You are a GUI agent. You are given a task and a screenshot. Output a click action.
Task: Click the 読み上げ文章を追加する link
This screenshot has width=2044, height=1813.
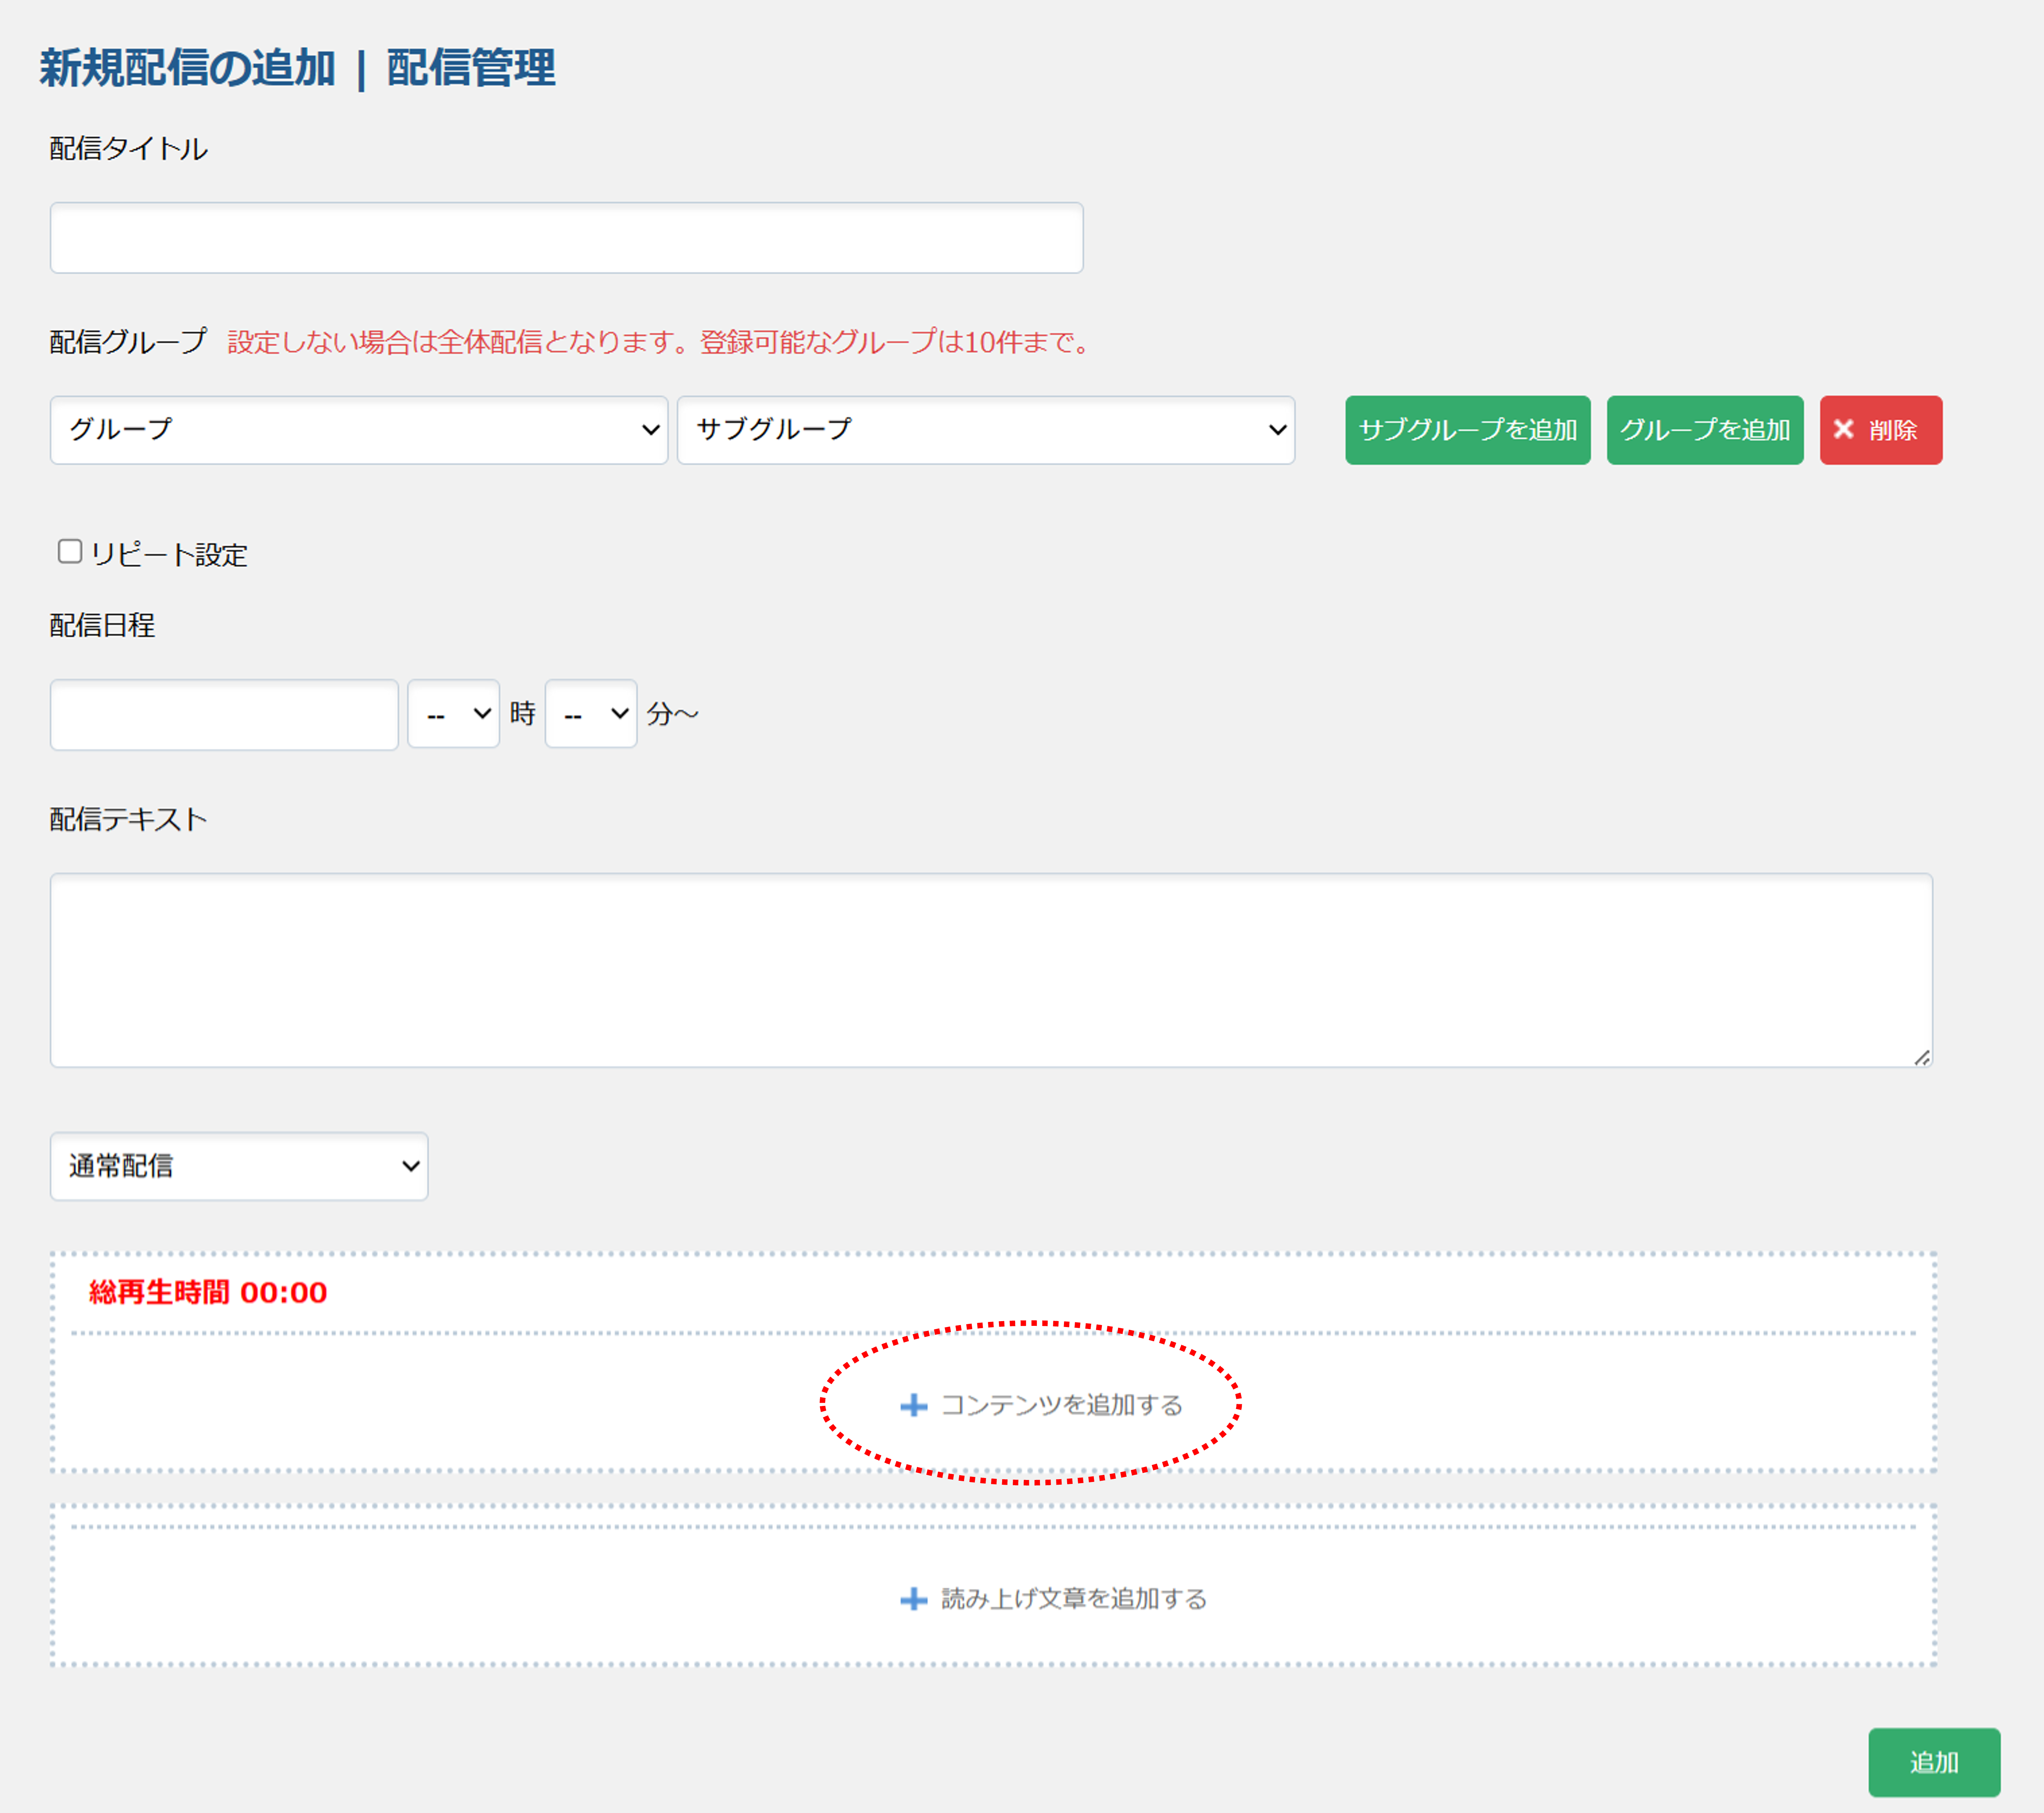(1073, 1599)
